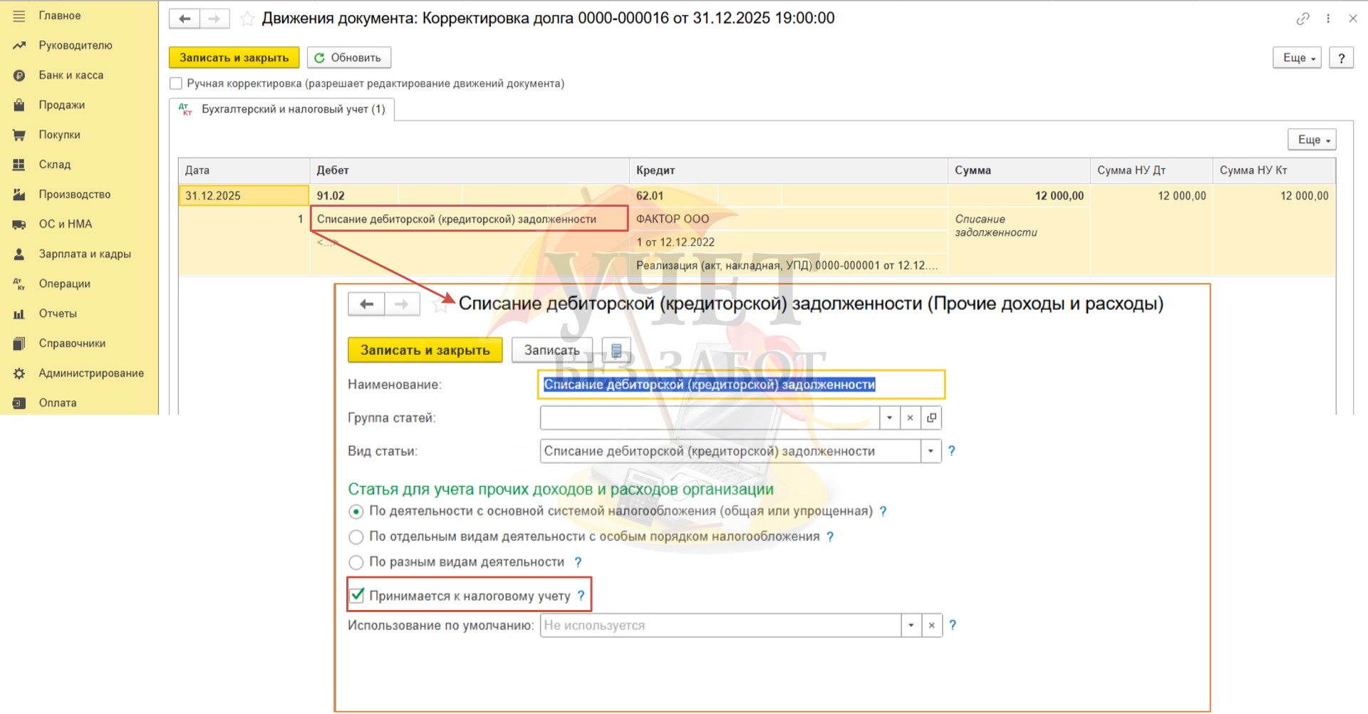Select По отдельным видам деятельности radio

pos(356,537)
